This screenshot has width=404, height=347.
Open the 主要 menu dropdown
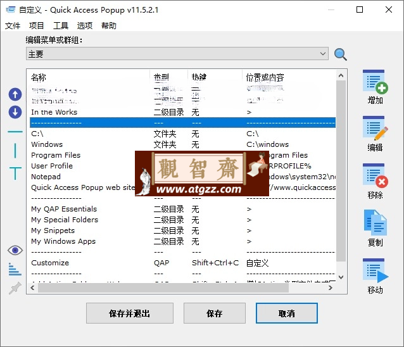tap(177, 54)
